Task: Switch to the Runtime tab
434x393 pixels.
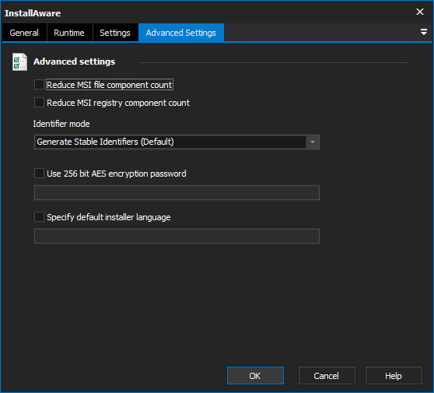Action: click(x=69, y=33)
